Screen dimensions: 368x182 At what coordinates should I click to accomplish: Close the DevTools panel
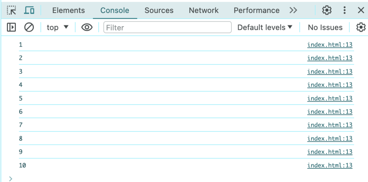pos(361,10)
